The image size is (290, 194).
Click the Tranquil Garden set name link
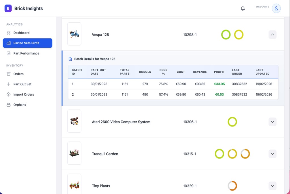pyautogui.click(x=105, y=154)
